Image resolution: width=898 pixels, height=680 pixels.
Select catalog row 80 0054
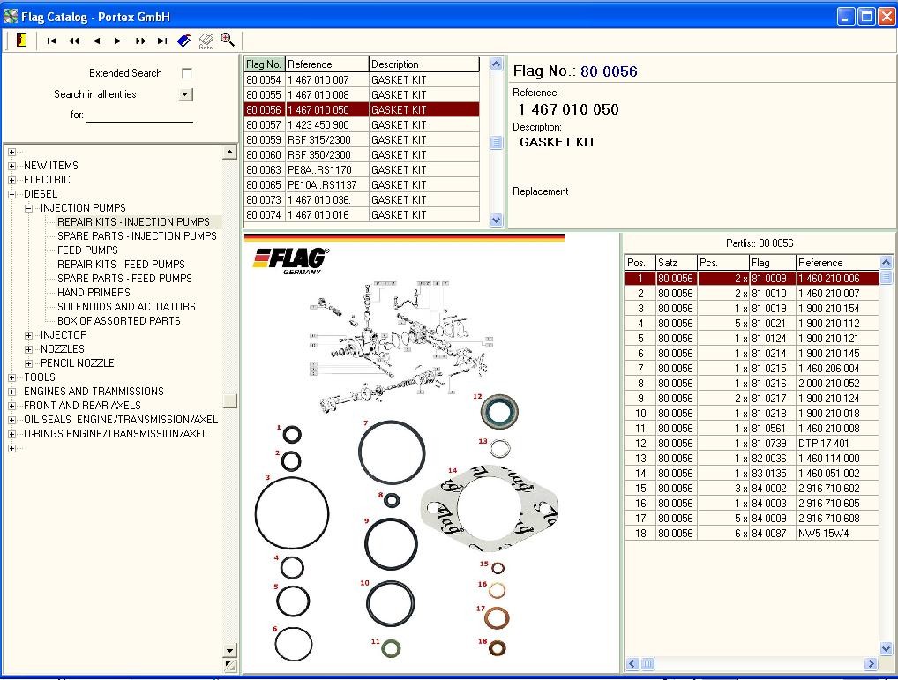362,80
